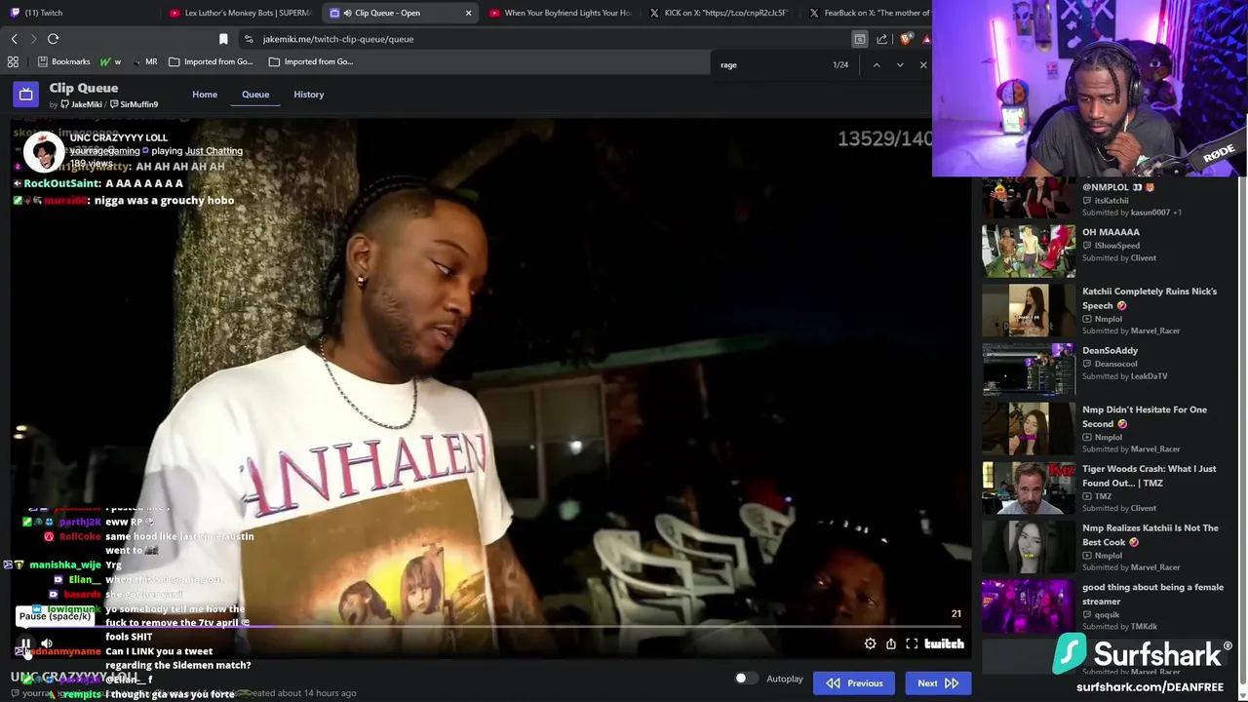Close the find-in-page bar
1248x702 pixels.
[x=923, y=65]
